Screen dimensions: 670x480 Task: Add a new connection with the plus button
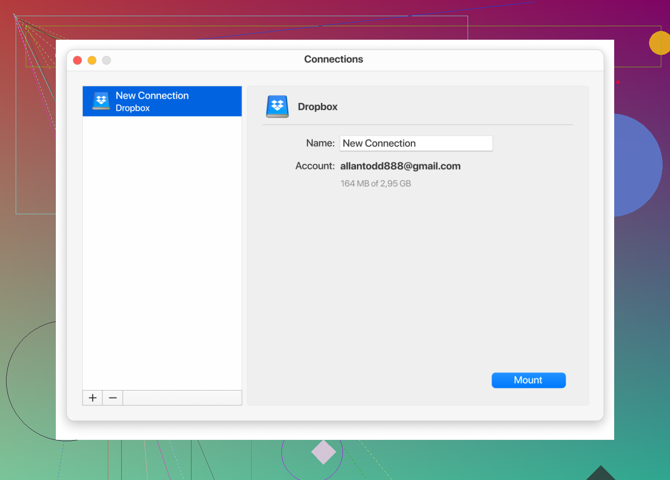pos(92,398)
